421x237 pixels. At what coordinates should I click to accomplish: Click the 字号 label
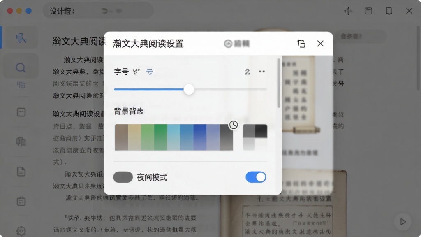tap(121, 72)
